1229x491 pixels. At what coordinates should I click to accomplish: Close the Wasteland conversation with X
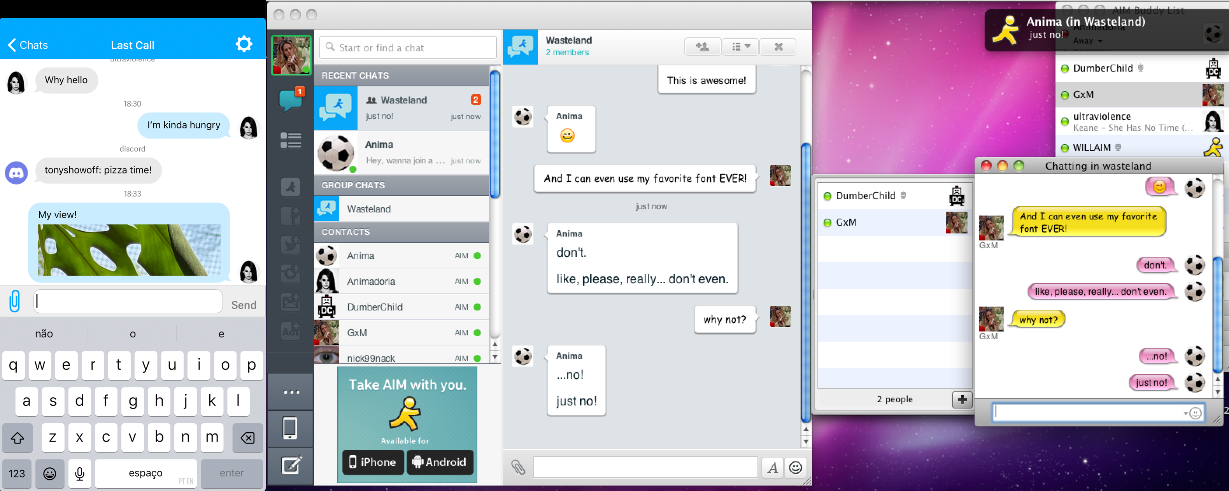click(x=778, y=46)
